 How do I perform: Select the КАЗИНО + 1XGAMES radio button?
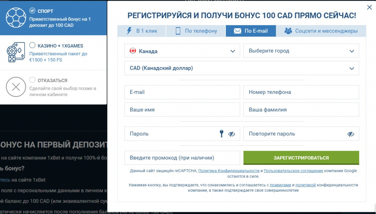(x=32, y=45)
